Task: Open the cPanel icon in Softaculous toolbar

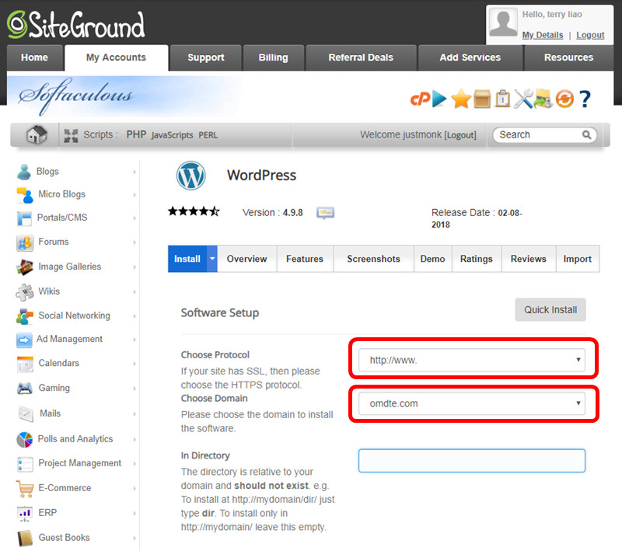Action: pos(420,99)
